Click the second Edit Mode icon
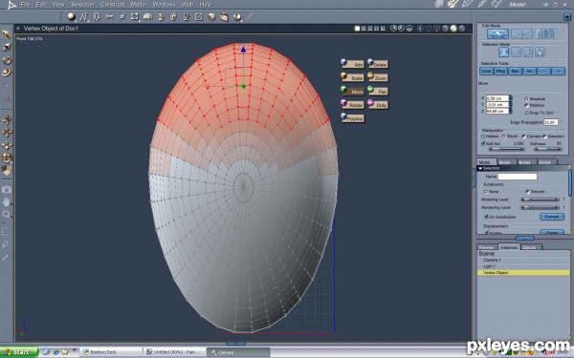Image resolution: width=574 pixels, height=358 pixels. pos(521,34)
